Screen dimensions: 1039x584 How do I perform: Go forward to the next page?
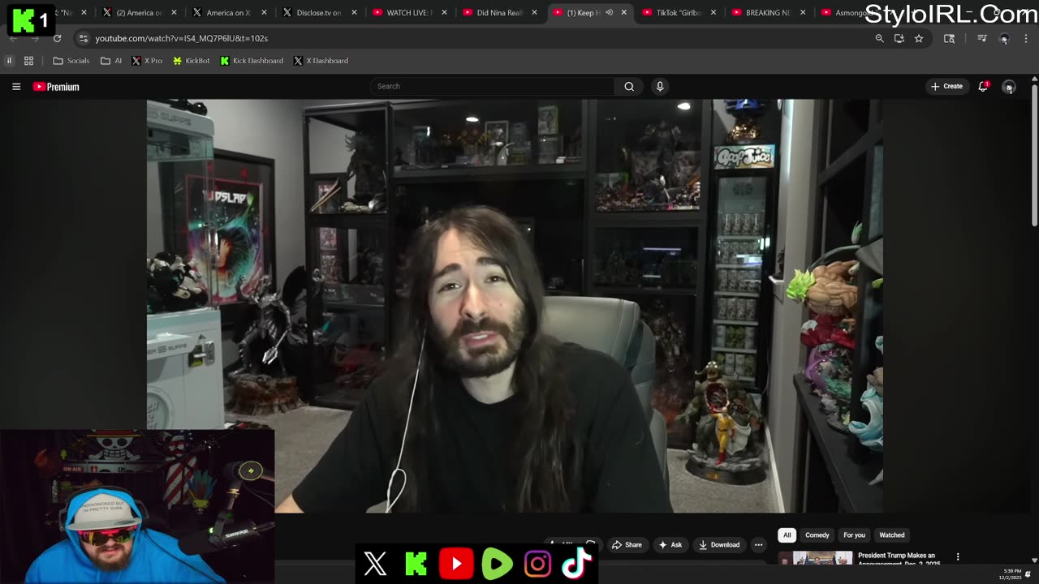coord(35,38)
